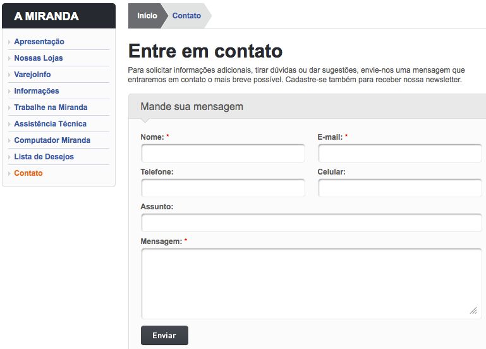Go to Nossas Lojas page
The image size is (486, 349).
pyautogui.click(x=39, y=58)
